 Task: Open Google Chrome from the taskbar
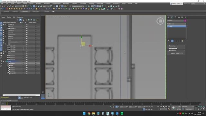coord(89,113)
